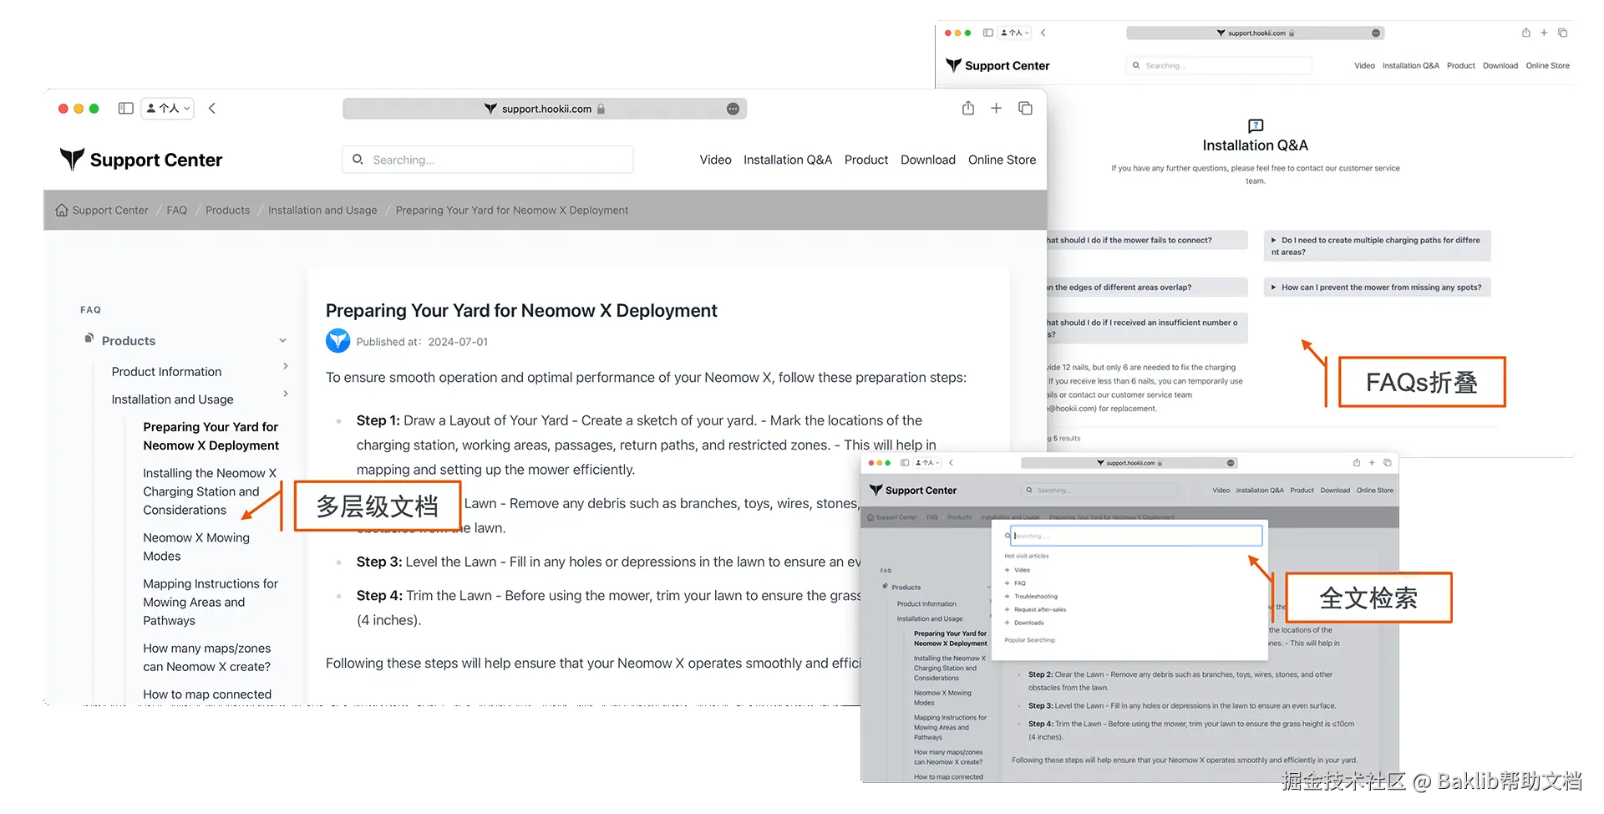Select Request after-sales in hot visit articles
Viewport: 1604px width, 814px height.
coord(1039,610)
